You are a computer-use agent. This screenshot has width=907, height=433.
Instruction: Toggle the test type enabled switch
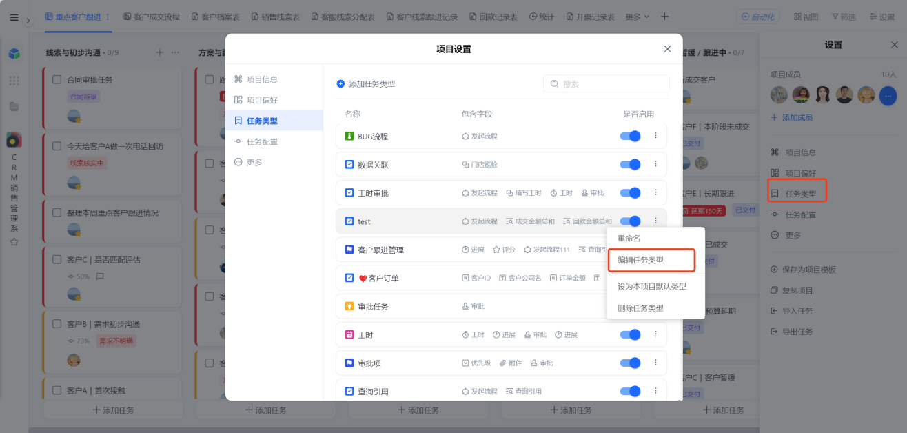[630, 221]
